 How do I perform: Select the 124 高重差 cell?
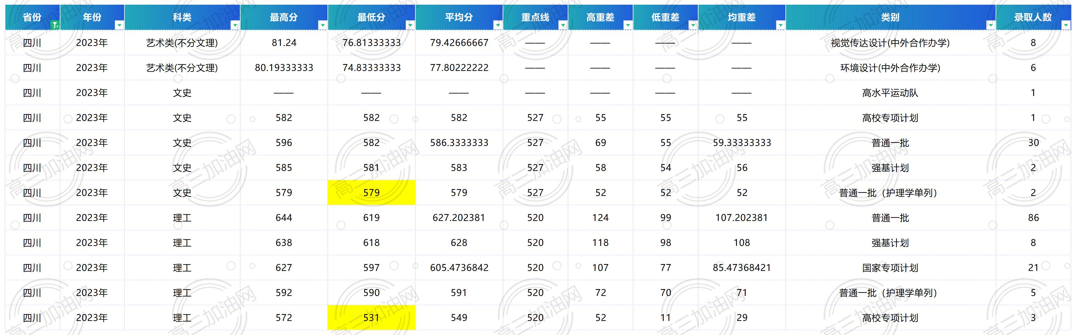point(601,218)
